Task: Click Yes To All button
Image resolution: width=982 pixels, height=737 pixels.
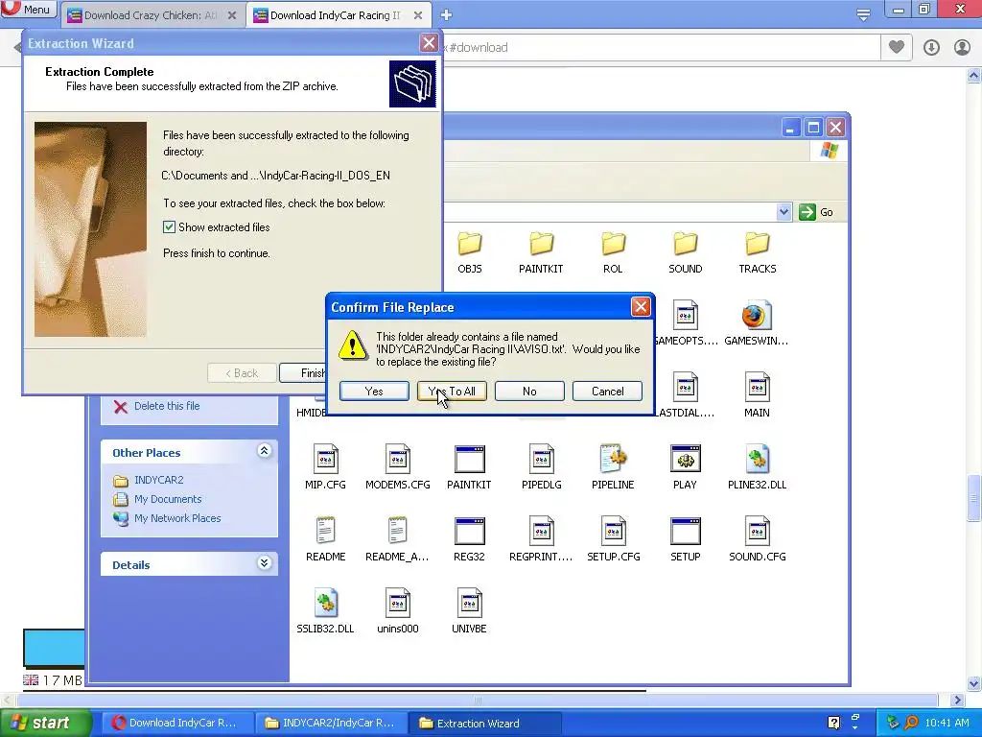Action: point(453,392)
